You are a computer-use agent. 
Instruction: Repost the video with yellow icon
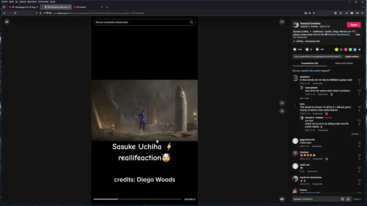pos(337,49)
